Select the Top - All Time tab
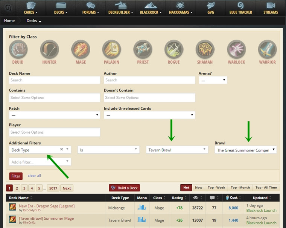The image size is (286, 228). (266, 187)
